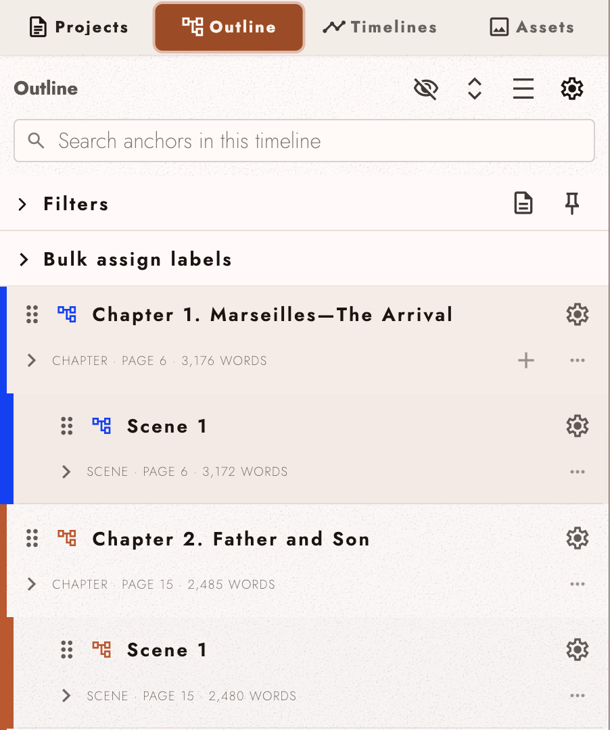This screenshot has height=730, width=610.
Task: Select Scene 1 under Chapter 1
Action: pos(167,427)
